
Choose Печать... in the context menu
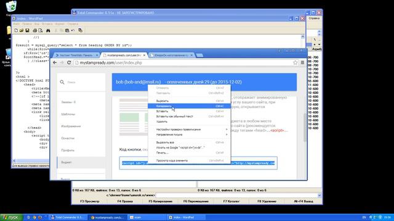(x=189, y=153)
